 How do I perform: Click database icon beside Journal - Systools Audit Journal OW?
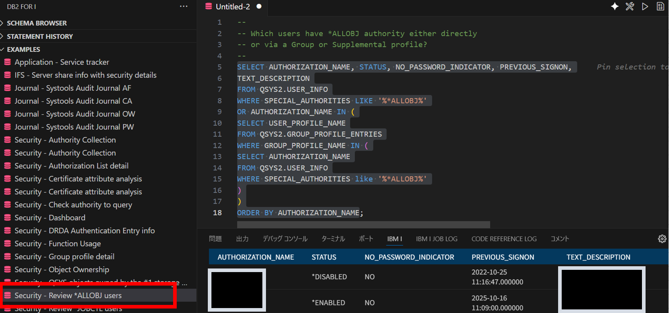point(7,114)
